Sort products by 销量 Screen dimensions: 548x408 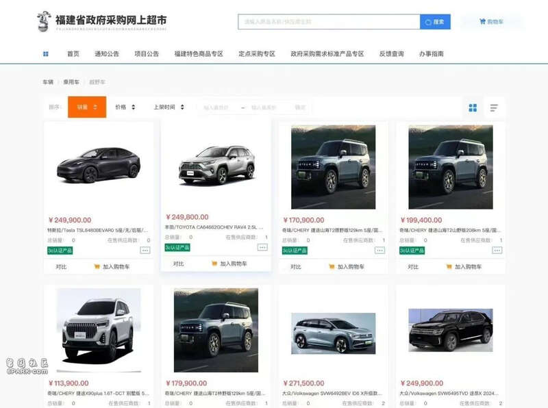coord(86,107)
